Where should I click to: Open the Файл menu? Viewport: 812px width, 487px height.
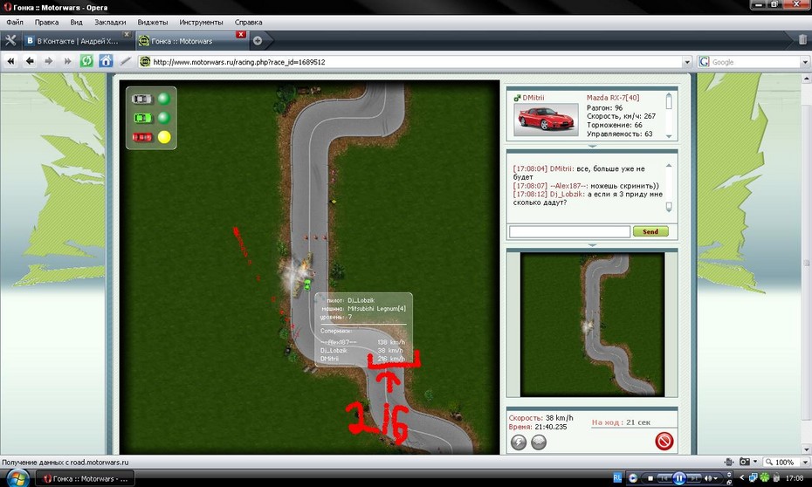(x=15, y=22)
